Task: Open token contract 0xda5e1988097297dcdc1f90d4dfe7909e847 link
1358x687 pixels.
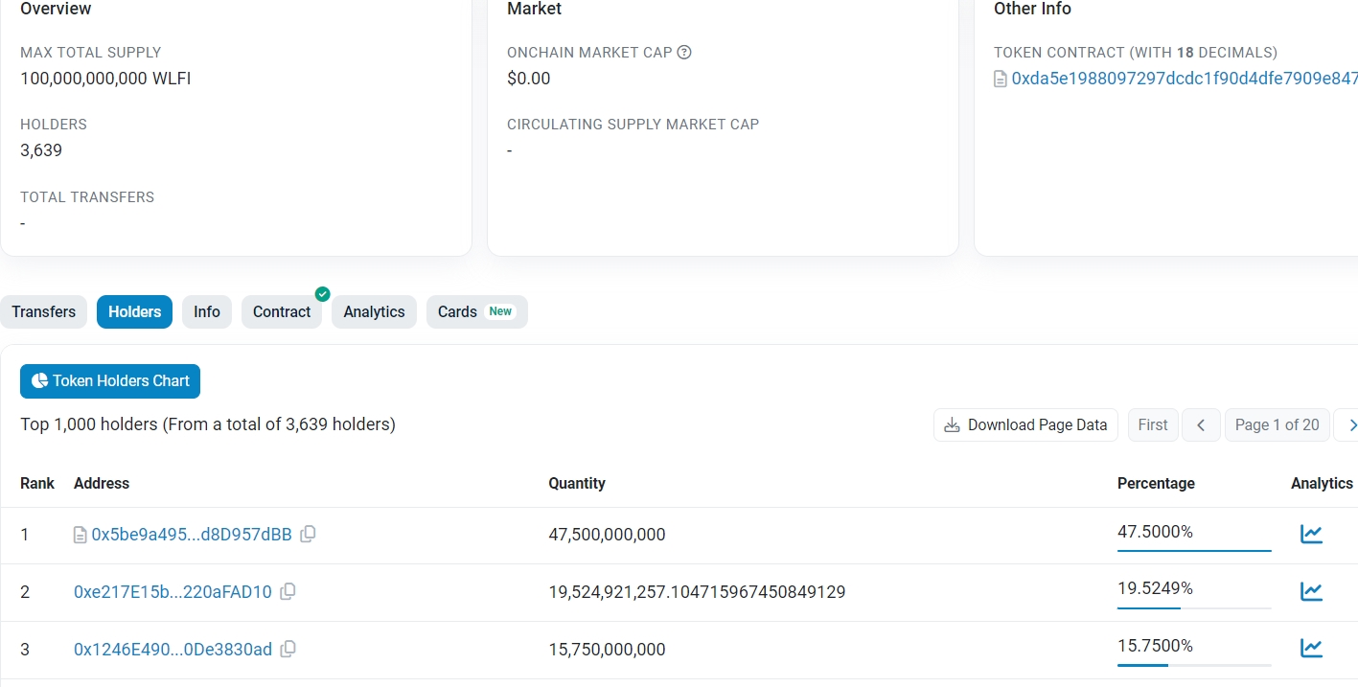Action: point(1185,79)
